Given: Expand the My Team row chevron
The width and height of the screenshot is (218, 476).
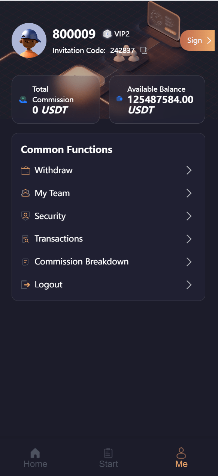Looking at the screenshot, I should (x=189, y=193).
